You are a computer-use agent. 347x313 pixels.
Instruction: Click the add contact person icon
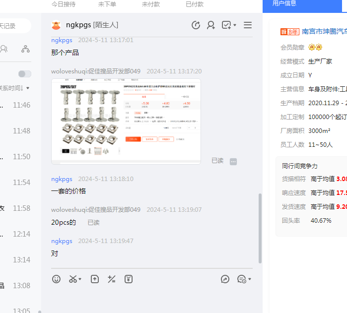211,25
